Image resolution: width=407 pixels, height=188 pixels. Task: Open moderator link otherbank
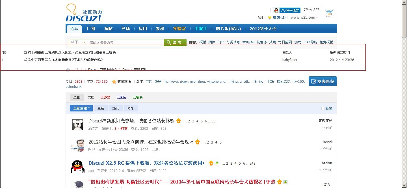pos(73,87)
